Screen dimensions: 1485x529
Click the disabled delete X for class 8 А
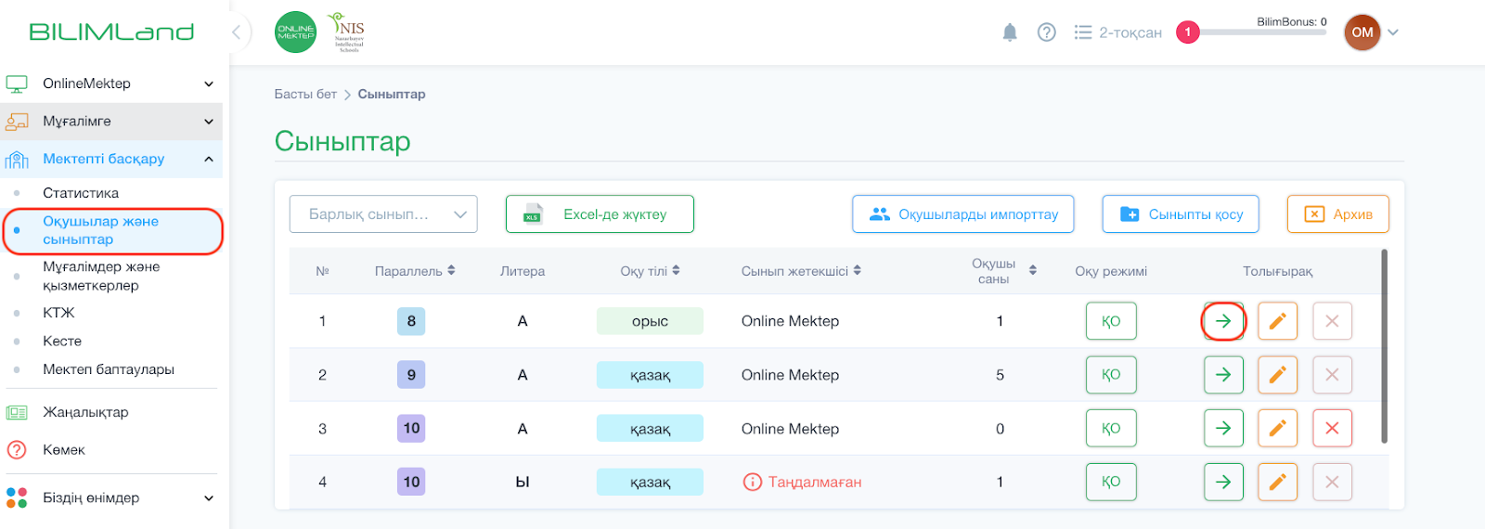[1332, 321]
